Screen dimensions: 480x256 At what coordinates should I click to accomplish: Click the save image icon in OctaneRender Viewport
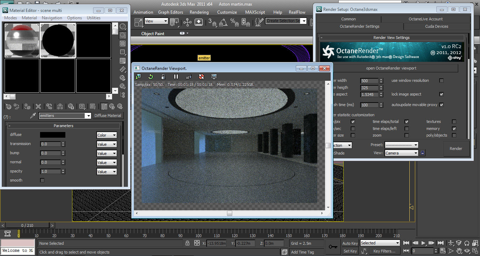(138, 77)
